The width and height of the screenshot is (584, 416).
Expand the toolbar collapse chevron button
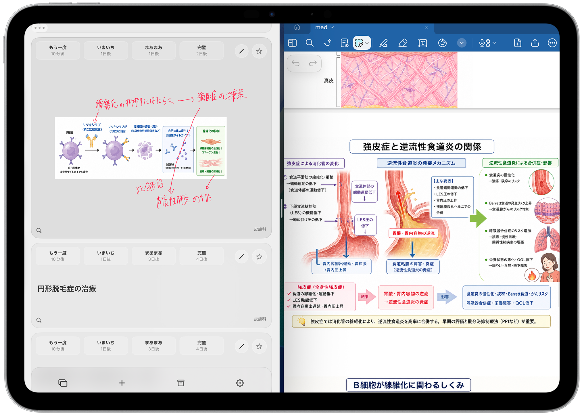point(462,43)
